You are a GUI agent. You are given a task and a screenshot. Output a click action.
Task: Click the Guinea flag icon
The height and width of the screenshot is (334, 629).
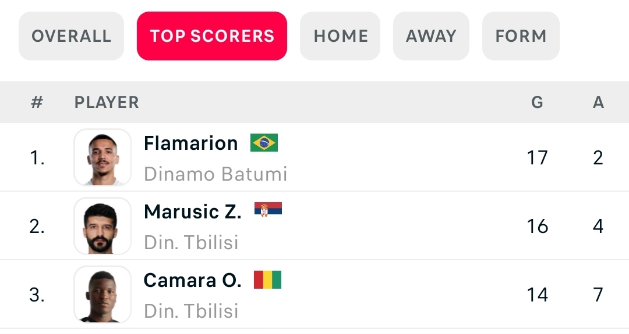(x=267, y=280)
